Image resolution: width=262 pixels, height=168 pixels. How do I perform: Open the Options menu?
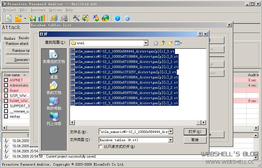coord(55,10)
